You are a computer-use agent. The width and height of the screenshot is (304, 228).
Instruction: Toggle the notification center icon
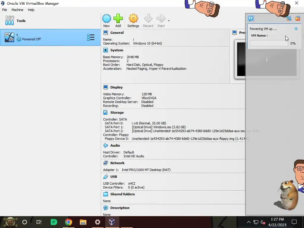(x=251, y=18)
